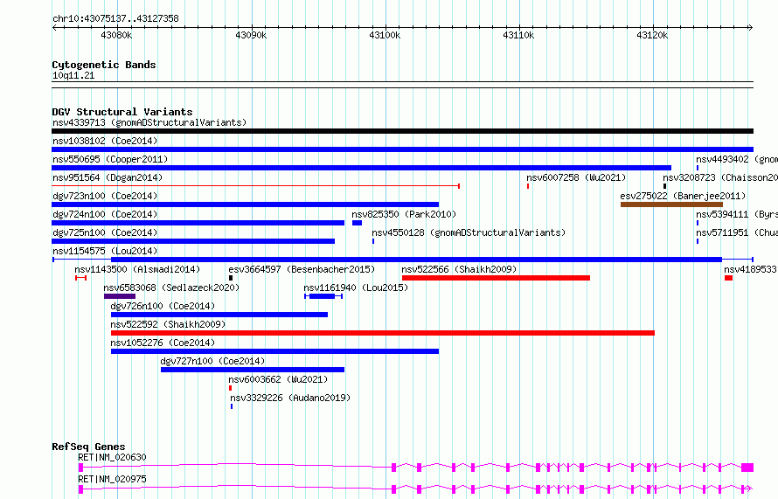Image resolution: width=778 pixels, height=499 pixels.
Task: Open the brown esv275022 (Banerjee2011) bar
Action: (672, 204)
